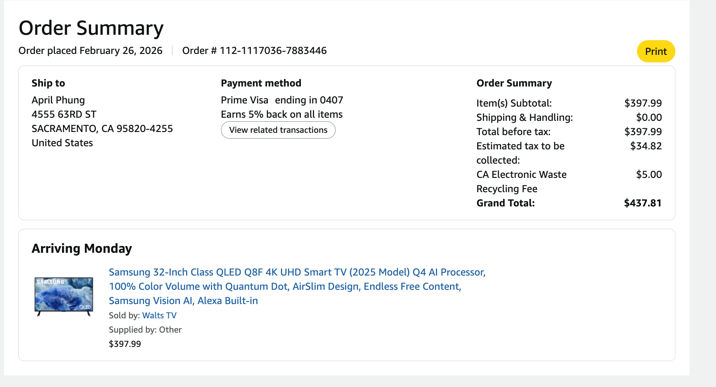Click the yellow Print button

pos(655,51)
